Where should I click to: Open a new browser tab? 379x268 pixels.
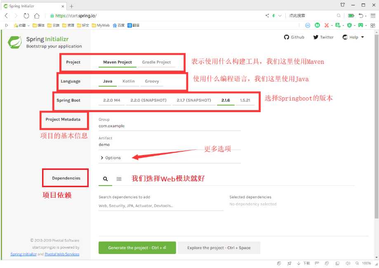tap(71, 6)
